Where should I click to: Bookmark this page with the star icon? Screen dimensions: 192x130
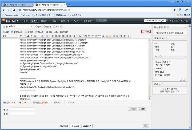[x=20, y=10]
